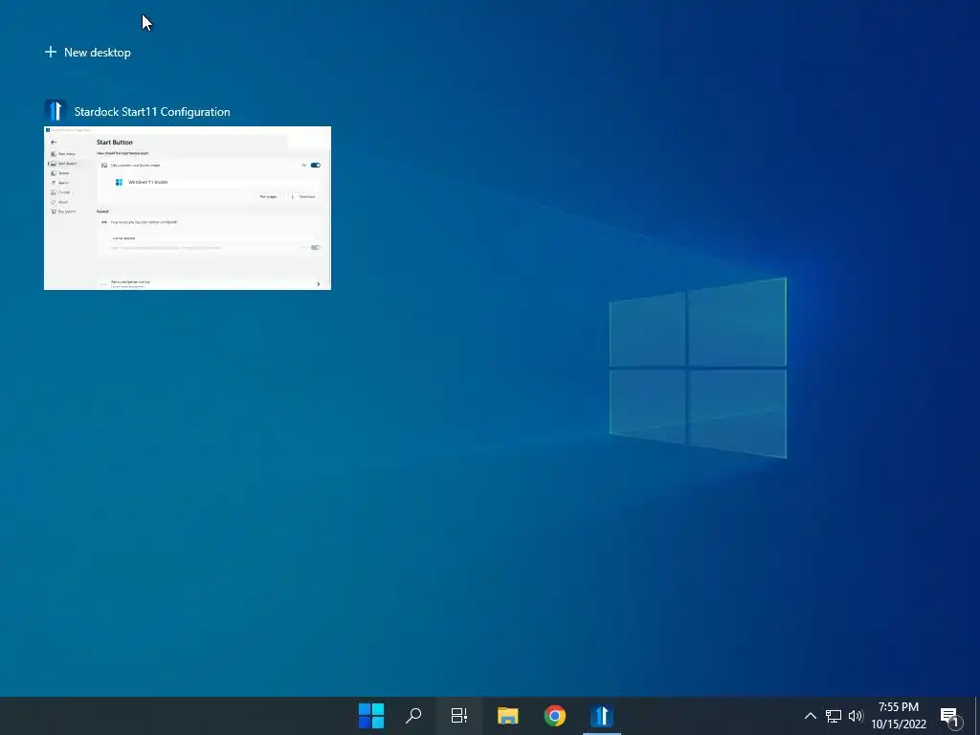Open the notification center icon

pyautogui.click(x=950, y=717)
